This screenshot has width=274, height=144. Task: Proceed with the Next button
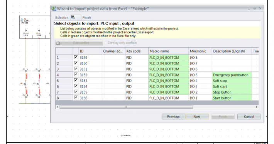pos(197,116)
